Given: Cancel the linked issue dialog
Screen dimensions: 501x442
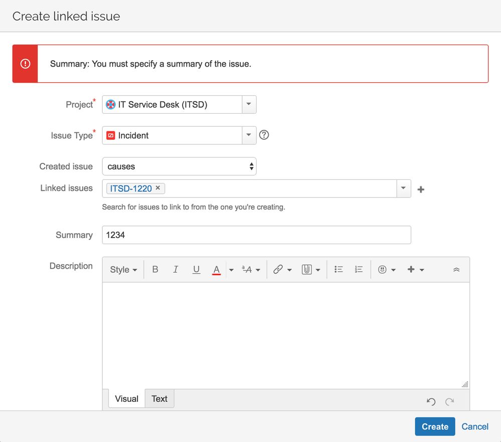Looking at the screenshot, I should pos(475,426).
